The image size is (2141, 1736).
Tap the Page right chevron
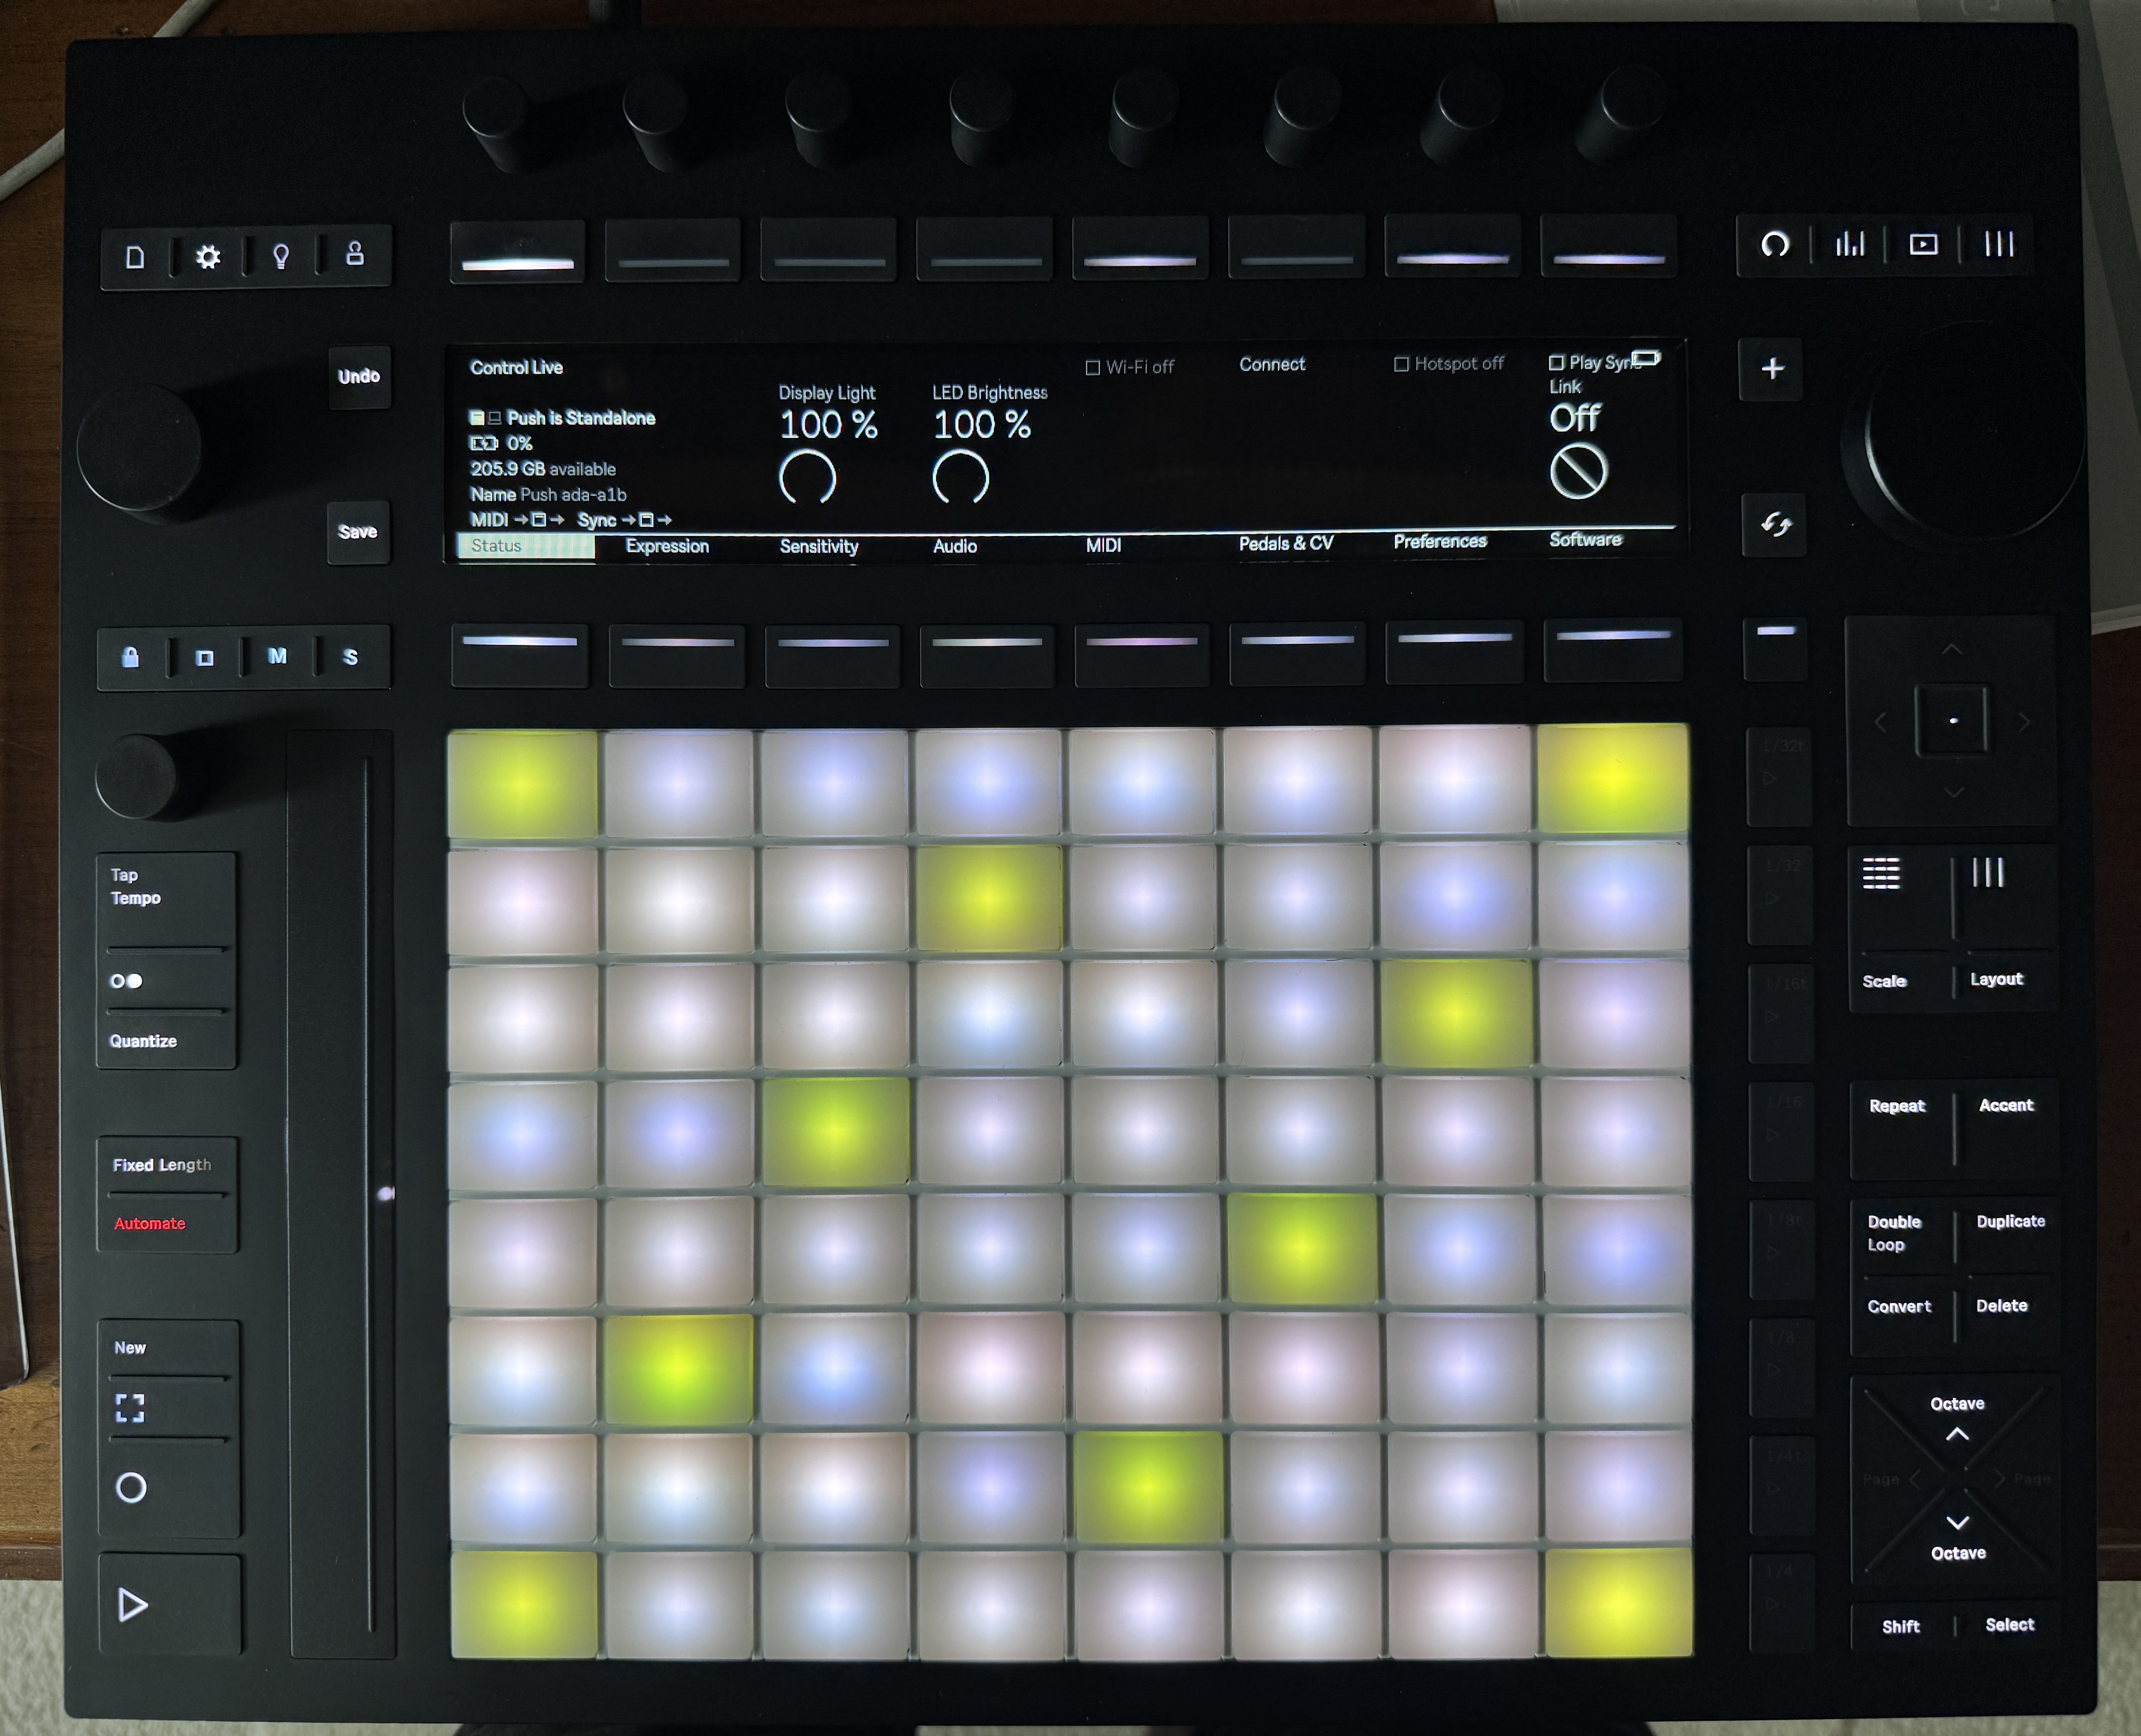tap(2000, 1479)
